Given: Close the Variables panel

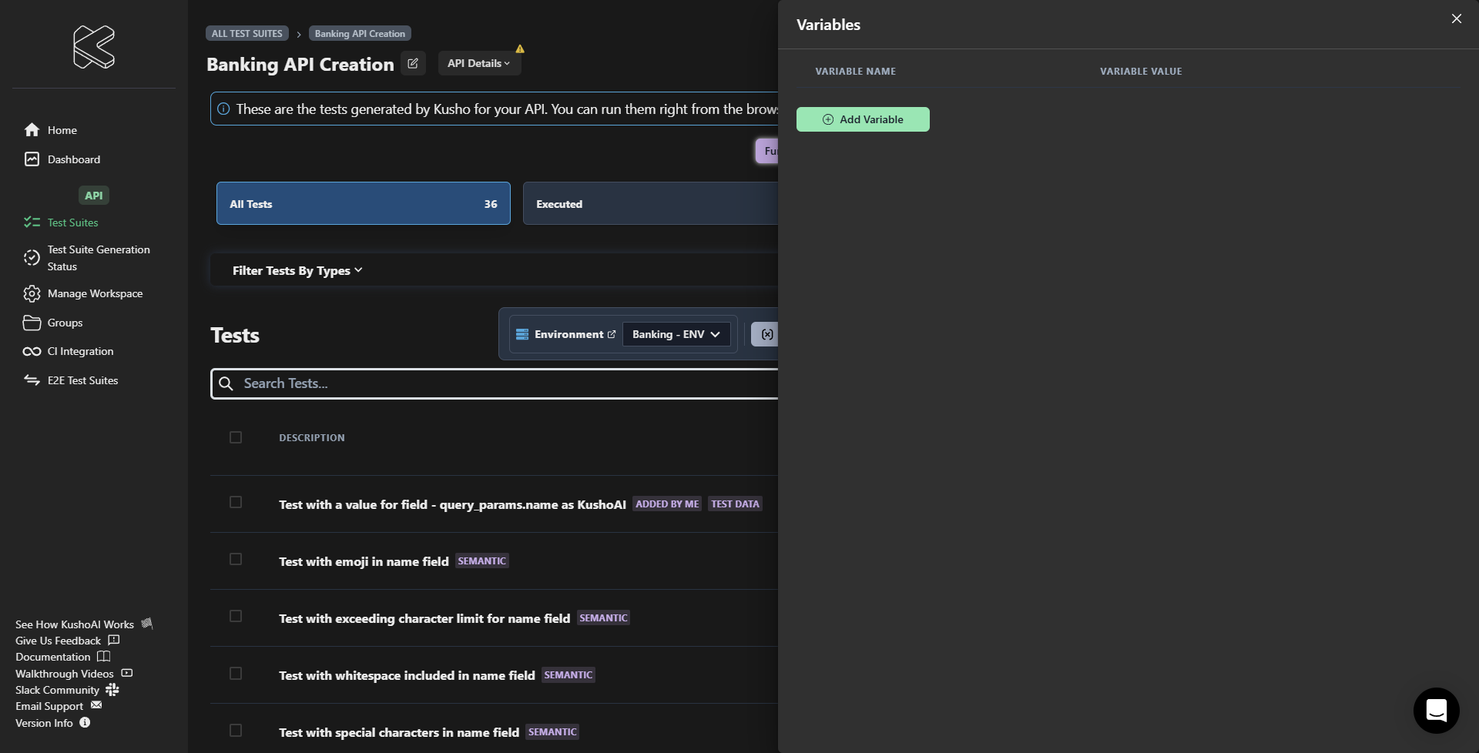Looking at the screenshot, I should pyautogui.click(x=1456, y=18).
